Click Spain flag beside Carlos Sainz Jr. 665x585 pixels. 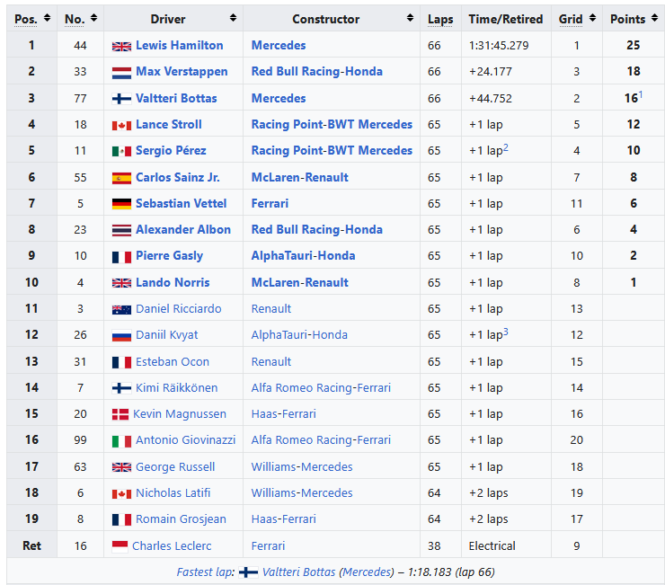[x=121, y=178]
